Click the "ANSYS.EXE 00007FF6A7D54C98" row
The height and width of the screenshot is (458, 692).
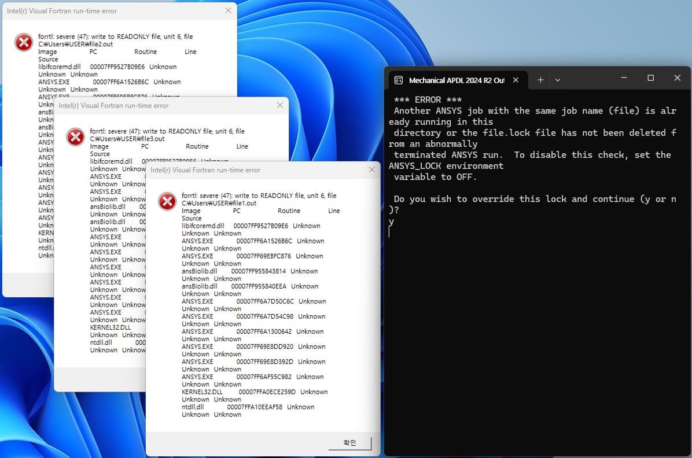(253, 316)
